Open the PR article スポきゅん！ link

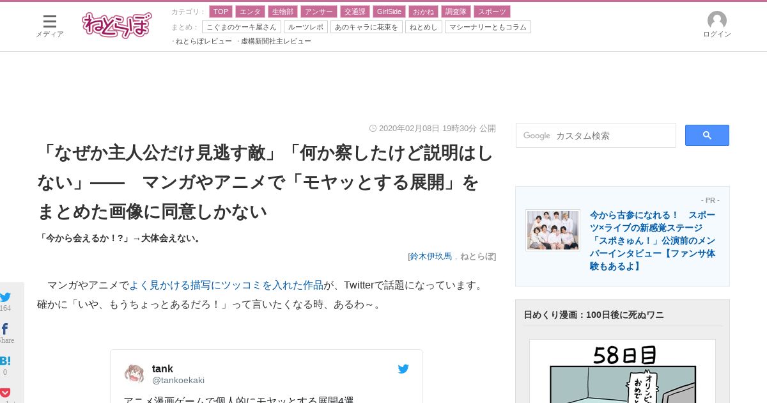tap(653, 241)
